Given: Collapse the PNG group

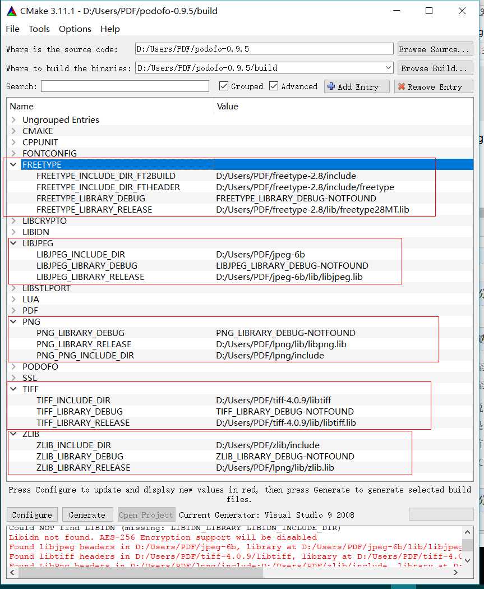Looking at the screenshot, I should (13, 321).
